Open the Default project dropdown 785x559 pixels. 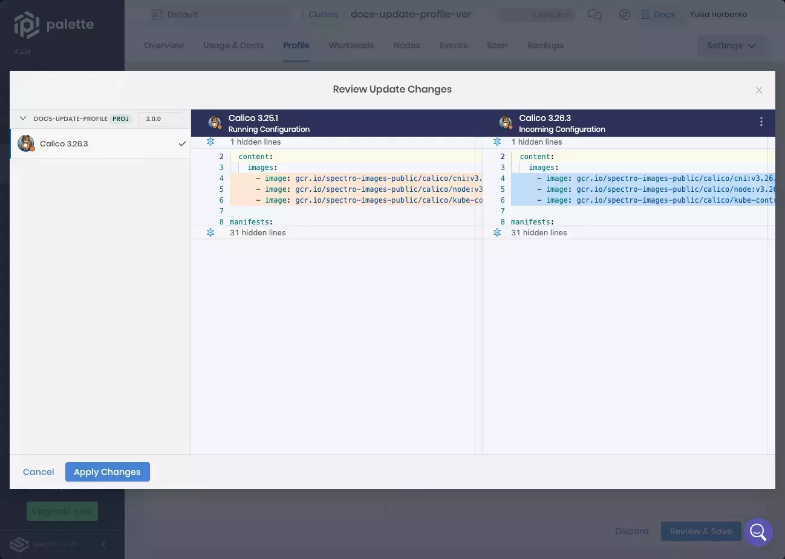(218, 15)
